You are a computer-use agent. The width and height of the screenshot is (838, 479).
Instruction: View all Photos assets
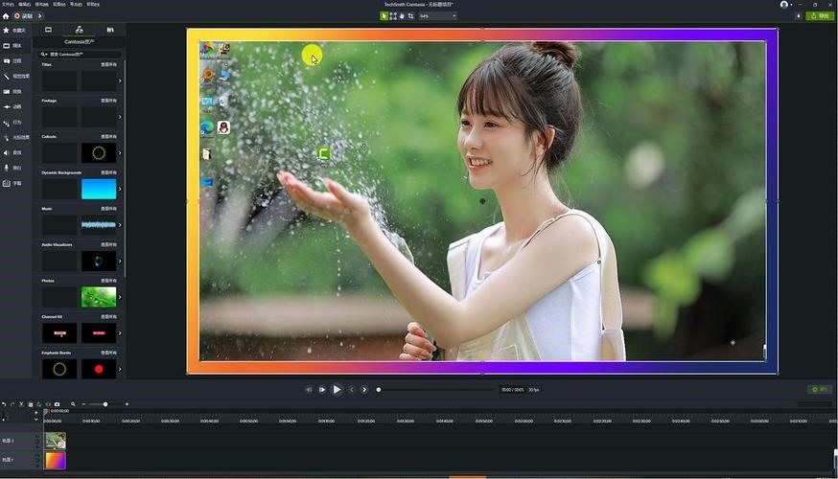(108, 281)
